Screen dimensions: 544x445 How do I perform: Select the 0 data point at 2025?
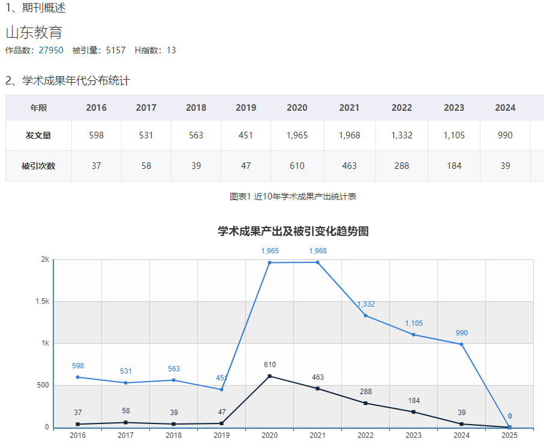click(x=511, y=426)
